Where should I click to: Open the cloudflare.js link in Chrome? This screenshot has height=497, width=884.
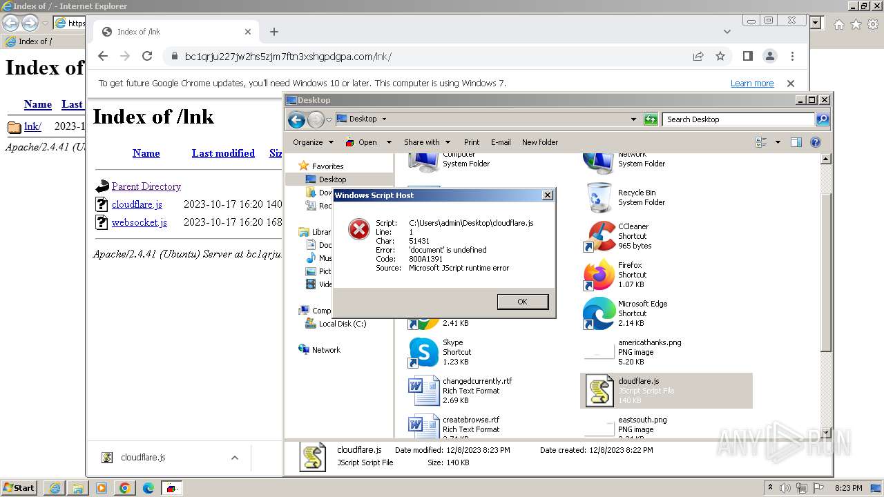(x=137, y=204)
